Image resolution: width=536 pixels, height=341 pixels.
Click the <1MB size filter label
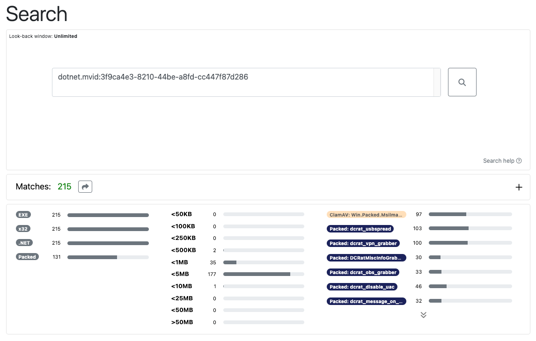180,262
